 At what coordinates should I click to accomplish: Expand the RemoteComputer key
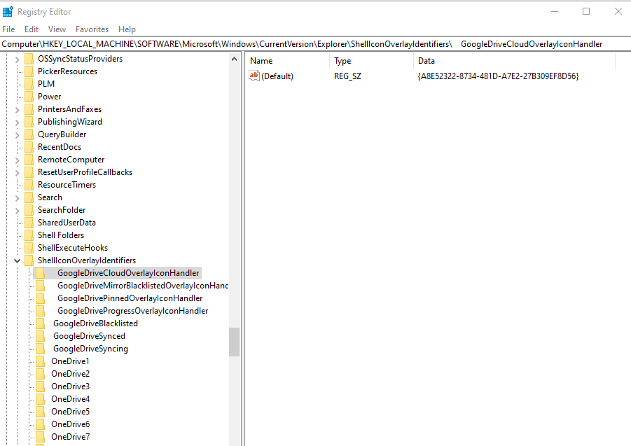(x=17, y=160)
